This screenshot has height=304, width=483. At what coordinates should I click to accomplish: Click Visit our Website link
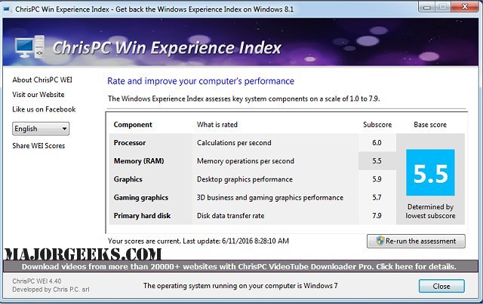pos(38,95)
